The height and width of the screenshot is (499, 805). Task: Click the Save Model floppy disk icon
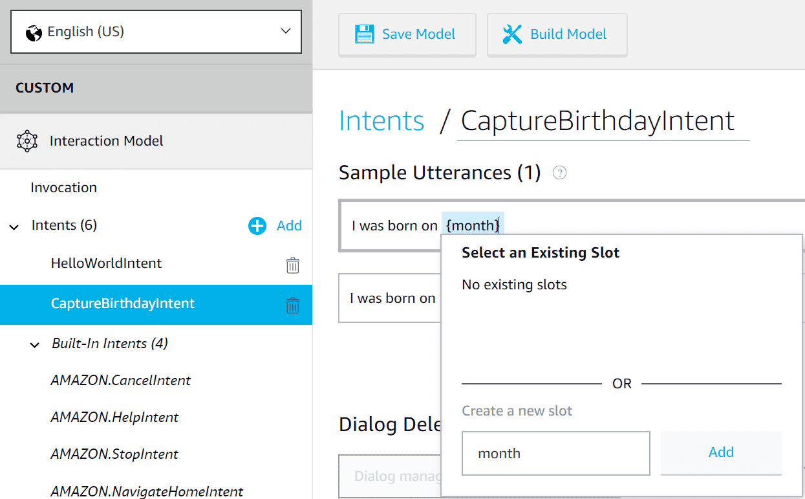[364, 34]
